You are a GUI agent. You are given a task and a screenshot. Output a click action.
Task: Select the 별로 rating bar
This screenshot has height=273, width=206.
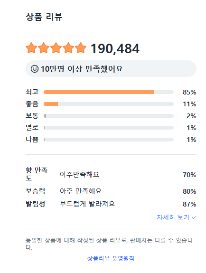109,128
